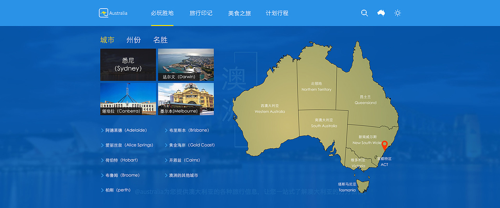Image resolution: width=500 pixels, height=208 pixels.
Task: Open the 澳洲的其他城市 link
Action: (184, 176)
